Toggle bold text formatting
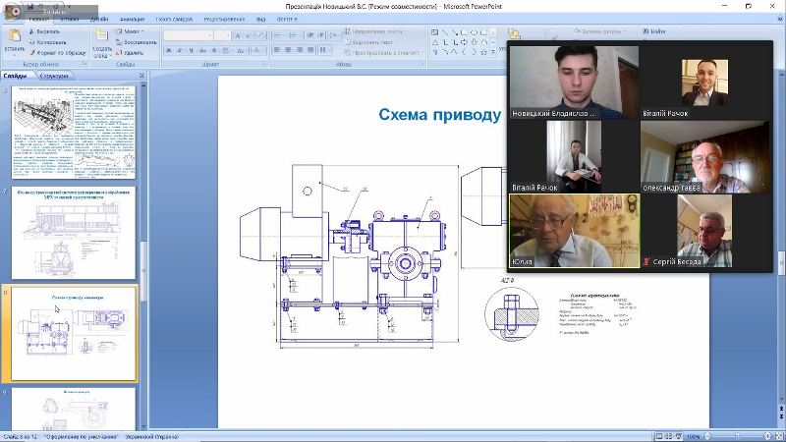The height and width of the screenshot is (442, 786). (x=169, y=50)
